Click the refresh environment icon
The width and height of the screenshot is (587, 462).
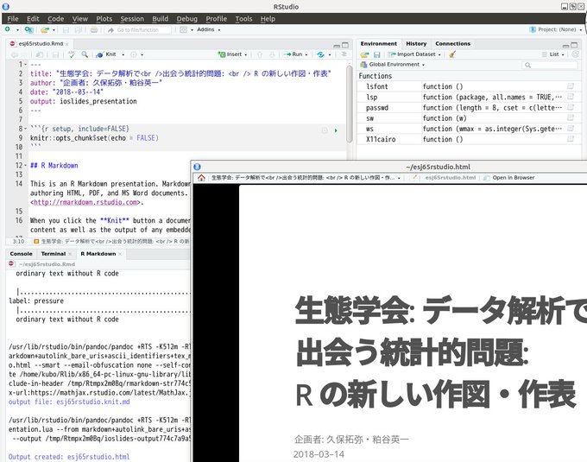point(576,54)
